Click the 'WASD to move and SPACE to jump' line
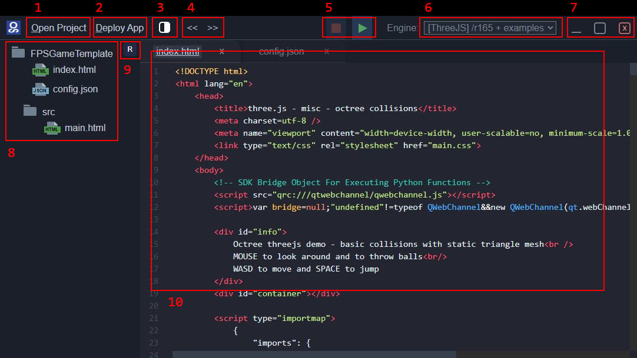Screen dimensions: 637x358 (306, 269)
